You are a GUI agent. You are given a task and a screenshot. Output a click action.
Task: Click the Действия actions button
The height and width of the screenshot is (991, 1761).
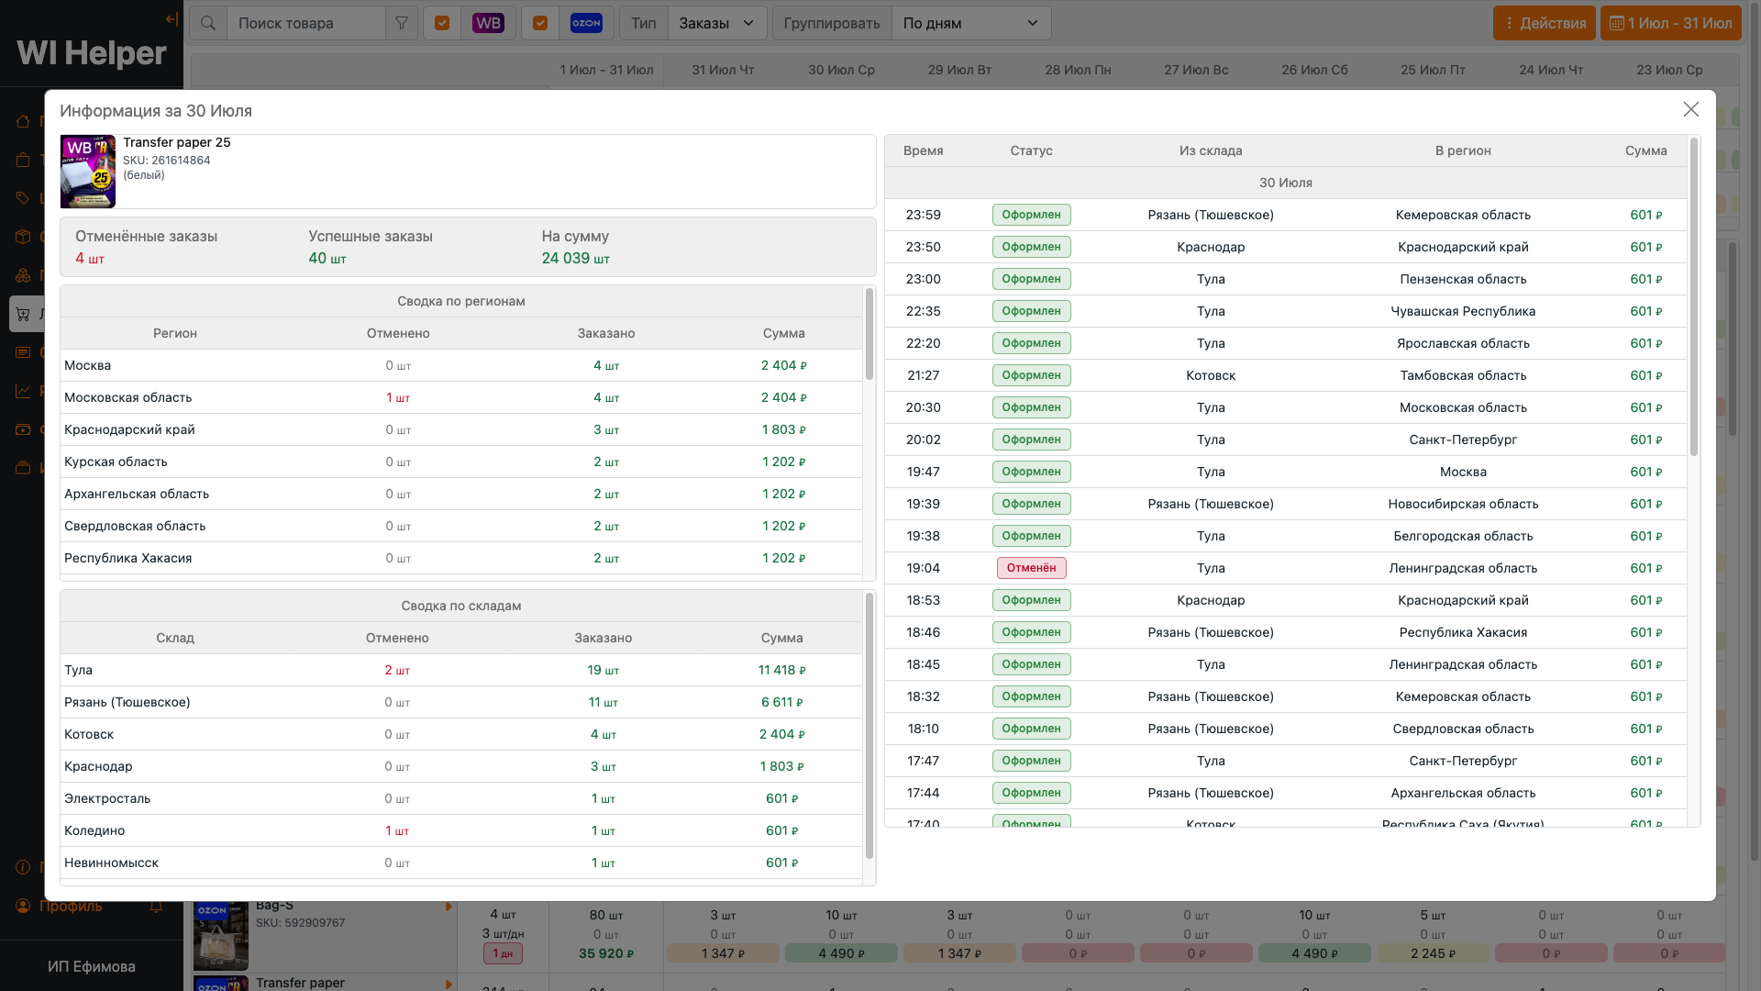tap(1544, 23)
